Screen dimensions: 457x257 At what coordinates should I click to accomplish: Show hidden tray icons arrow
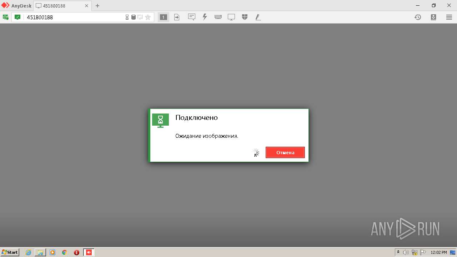click(x=398, y=252)
